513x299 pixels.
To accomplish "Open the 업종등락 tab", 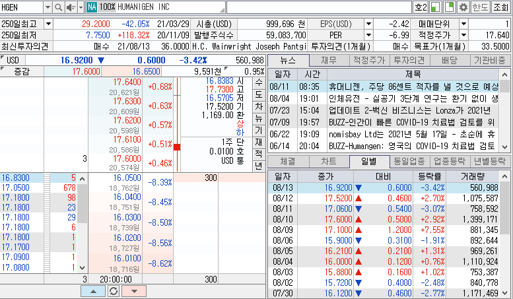I will point(450,161).
